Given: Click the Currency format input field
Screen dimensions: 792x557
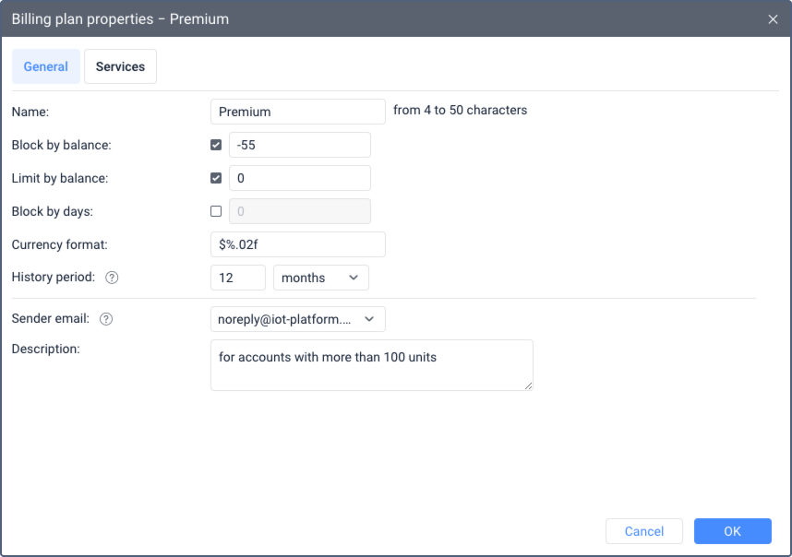Looking at the screenshot, I should [x=297, y=244].
